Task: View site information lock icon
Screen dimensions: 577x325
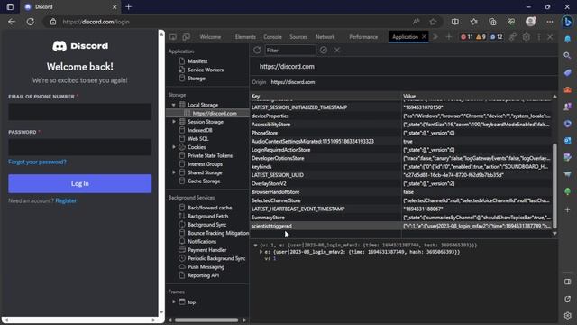Action: 53,22
